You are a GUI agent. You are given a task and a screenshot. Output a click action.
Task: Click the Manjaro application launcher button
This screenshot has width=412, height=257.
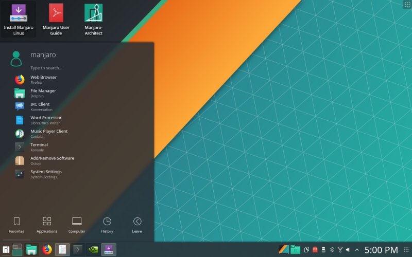tap(6, 249)
